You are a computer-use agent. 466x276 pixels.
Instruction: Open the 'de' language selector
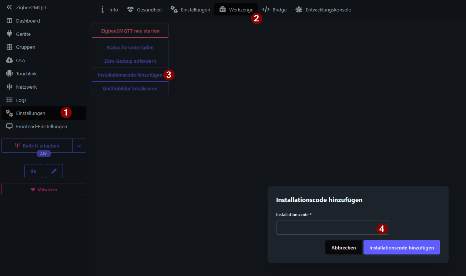[x=33, y=171]
